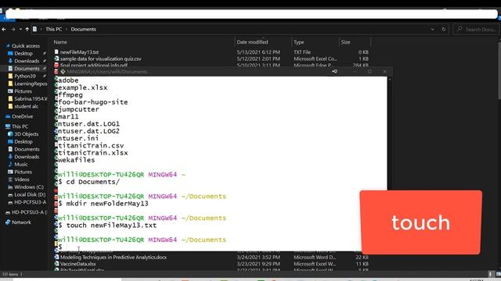This screenshot has width=501, height=281.
Task: Open Downloads under Quick access
Action: coord(27,61)
